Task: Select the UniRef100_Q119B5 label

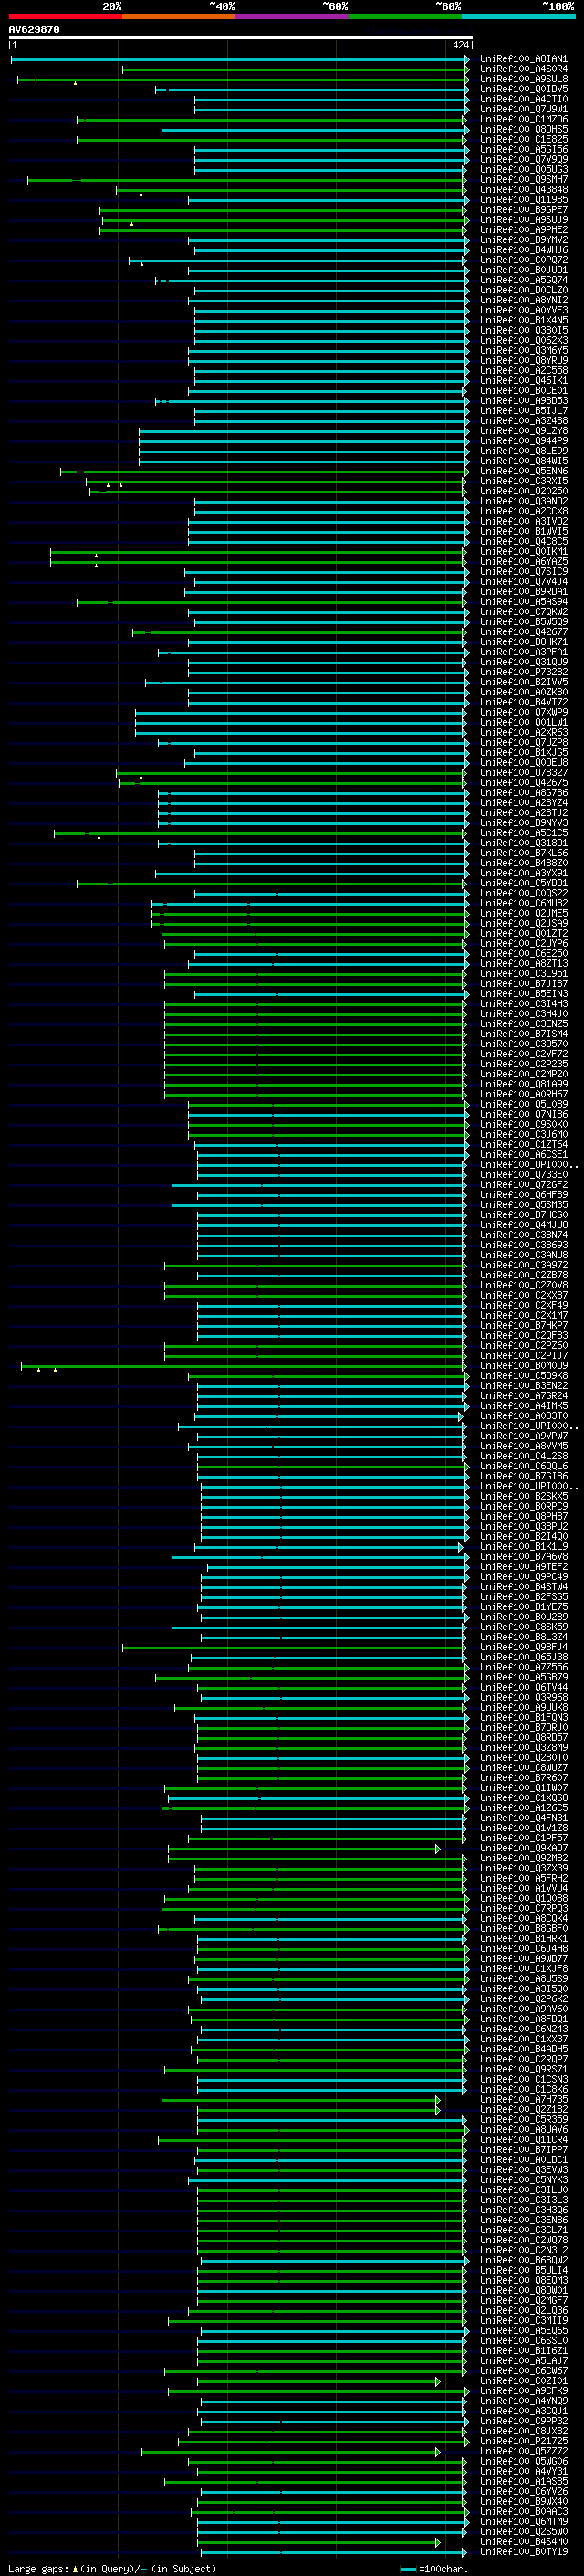Action: click(x=524, y=199)
